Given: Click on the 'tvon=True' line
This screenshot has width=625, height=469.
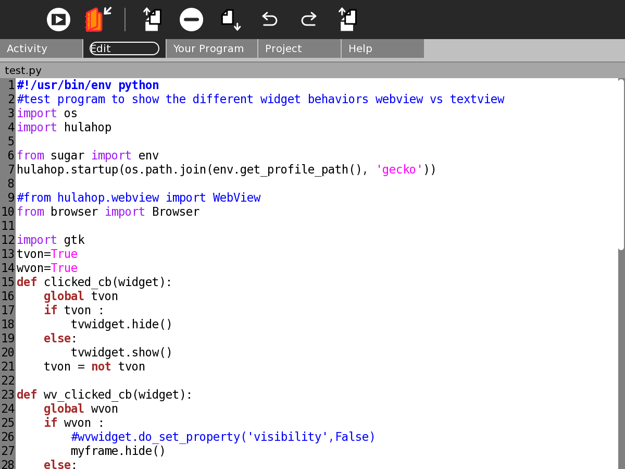Looking at the screenshot, I should tap(47, 254).
